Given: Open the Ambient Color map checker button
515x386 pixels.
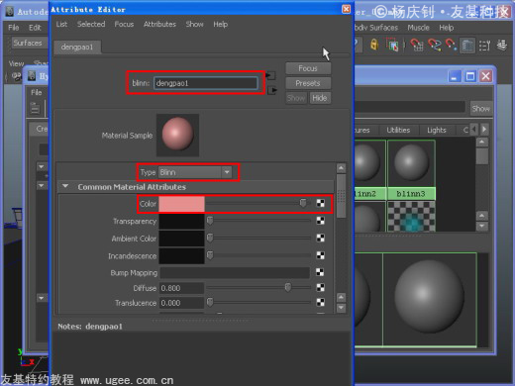Looking at the screenshot, I should click(x=320, y=238).
